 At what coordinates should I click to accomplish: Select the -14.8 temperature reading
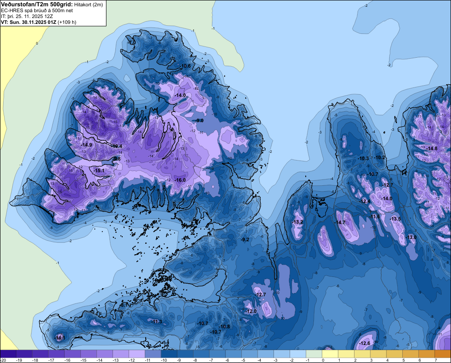432,149
